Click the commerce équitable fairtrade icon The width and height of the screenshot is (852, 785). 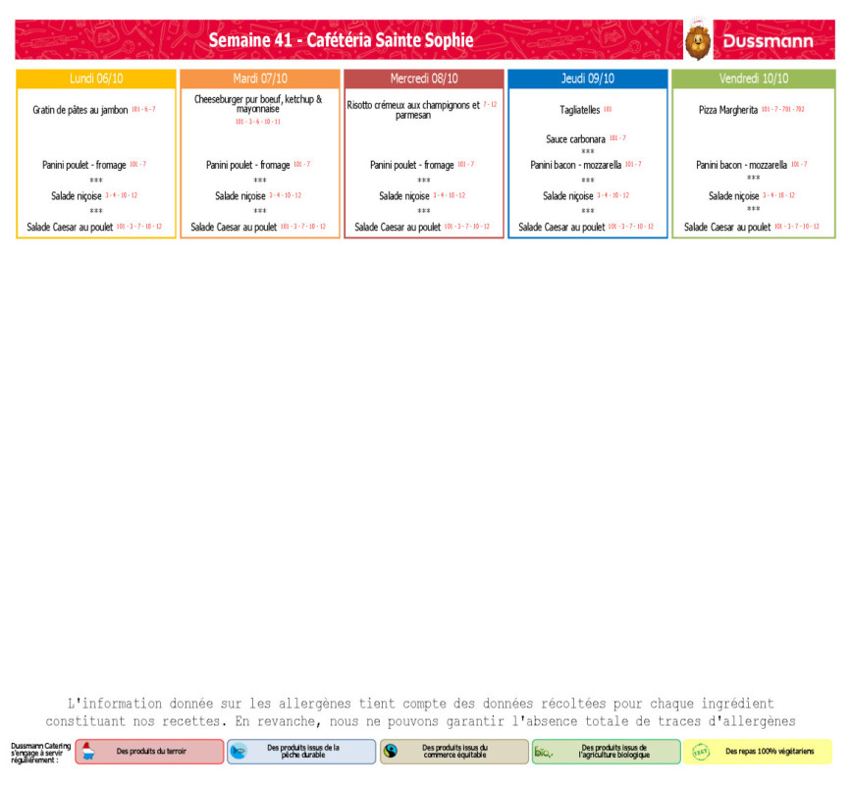tap(391, 752)
